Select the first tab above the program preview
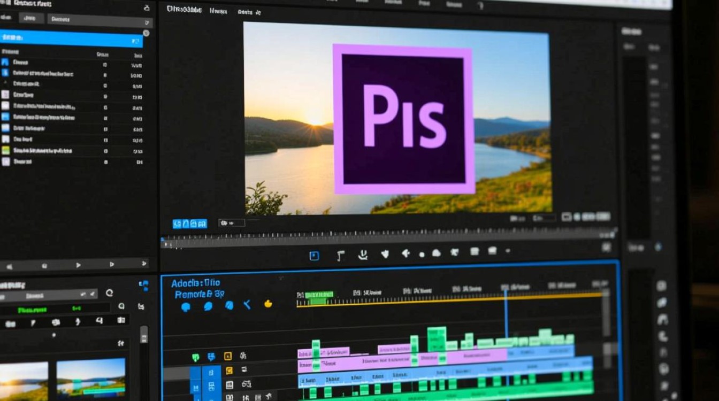The height and width of the screenshot is (401, 719). coord(185,10)
